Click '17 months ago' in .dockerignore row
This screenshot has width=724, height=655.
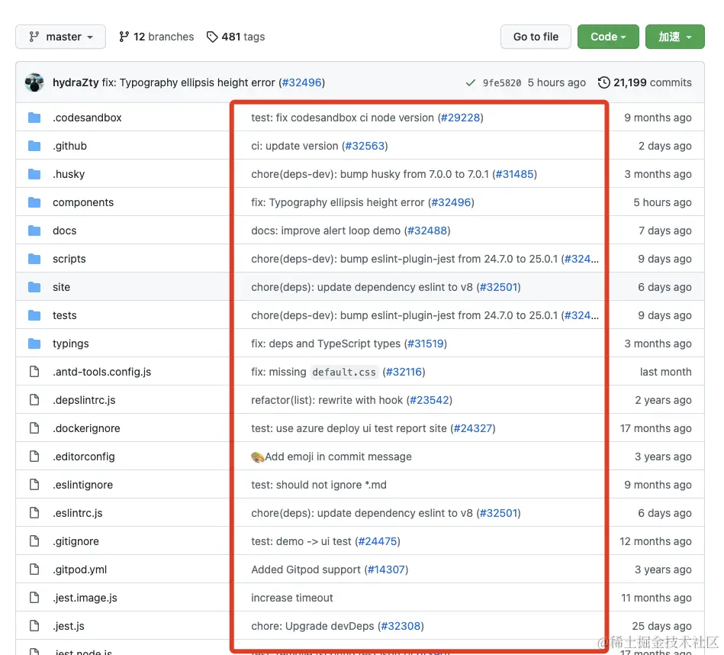click(x=655, y=428)
